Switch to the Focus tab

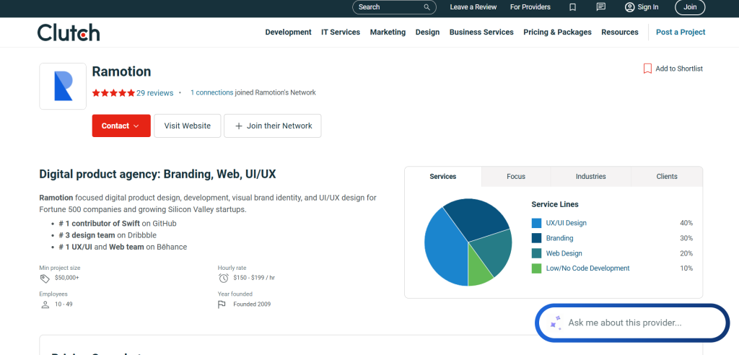tap(516, 177)
